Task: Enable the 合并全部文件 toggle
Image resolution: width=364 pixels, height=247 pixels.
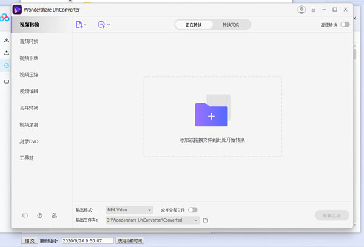Action: [192, 210]
